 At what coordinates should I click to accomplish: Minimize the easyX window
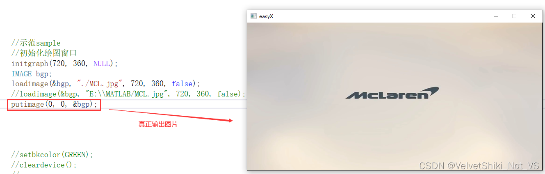point(496,16)
